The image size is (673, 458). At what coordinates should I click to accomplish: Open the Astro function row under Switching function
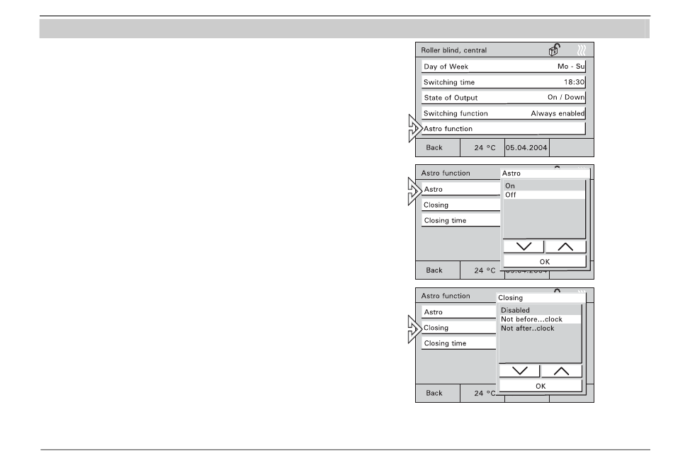click(x=504, y=129)
